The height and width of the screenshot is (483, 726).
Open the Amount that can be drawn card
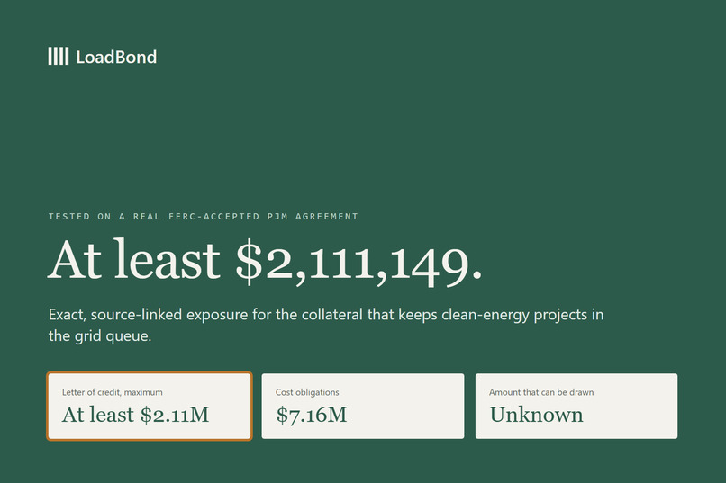(576, 406)
